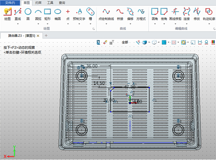
Task: Toggle the grid display icon
Action: pyautogui.click(x=174, y=42)
